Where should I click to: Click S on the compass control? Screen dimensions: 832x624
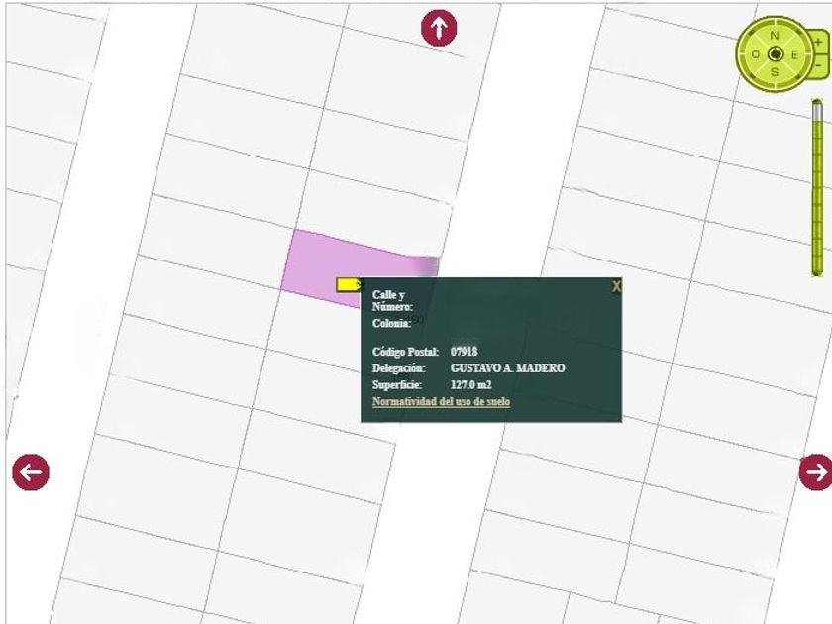775,72
